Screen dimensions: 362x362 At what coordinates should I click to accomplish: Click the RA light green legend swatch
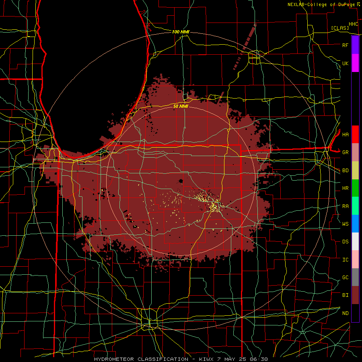tap(355, 206)
